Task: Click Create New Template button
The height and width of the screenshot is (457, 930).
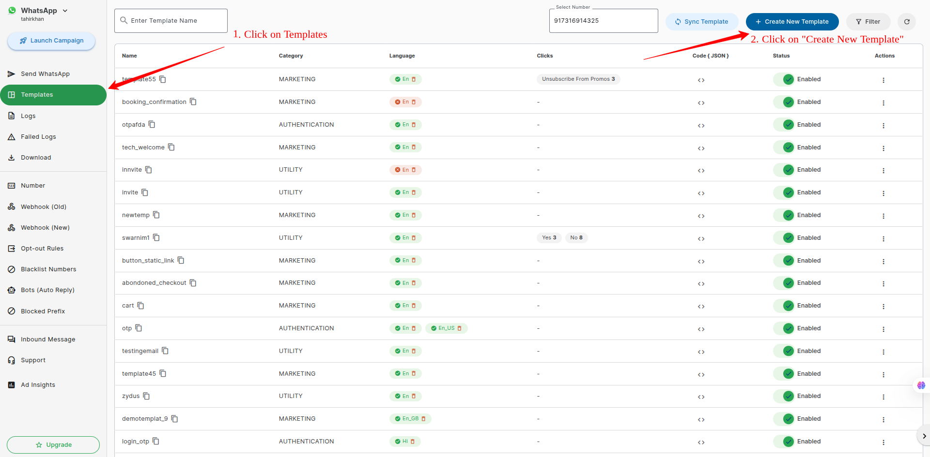Action: [792, 22]
